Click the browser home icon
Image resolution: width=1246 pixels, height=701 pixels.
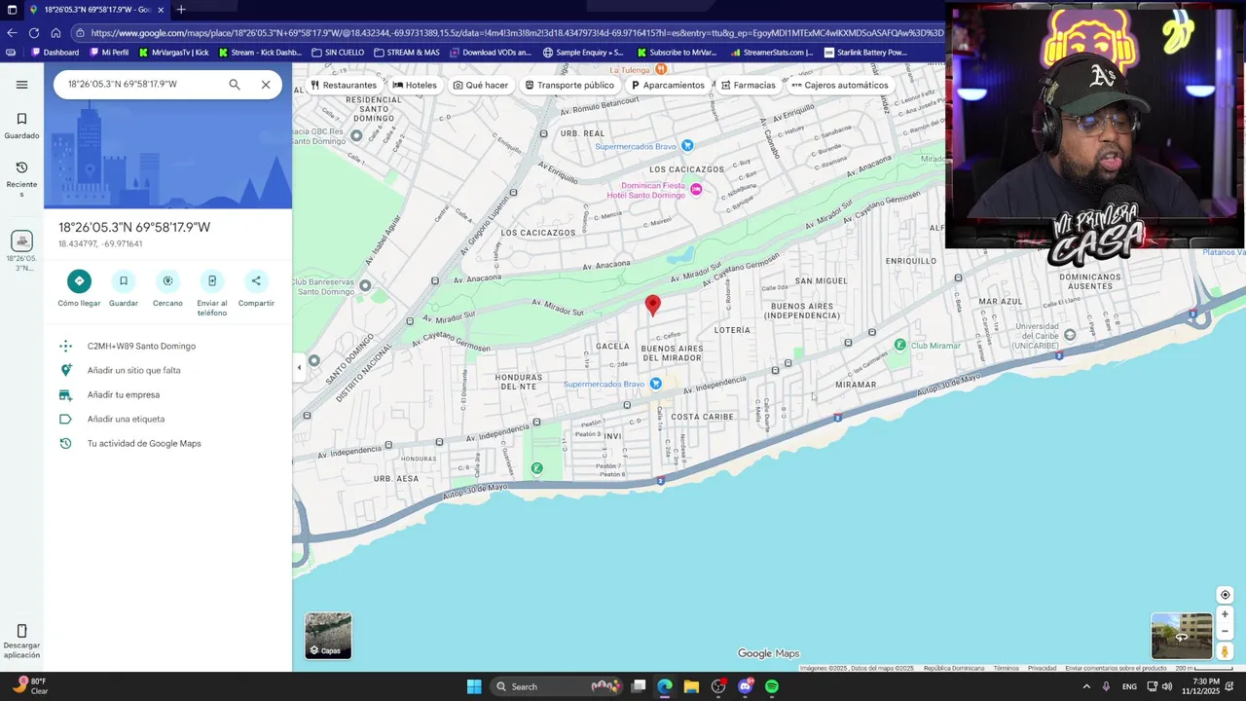point(55,32)
